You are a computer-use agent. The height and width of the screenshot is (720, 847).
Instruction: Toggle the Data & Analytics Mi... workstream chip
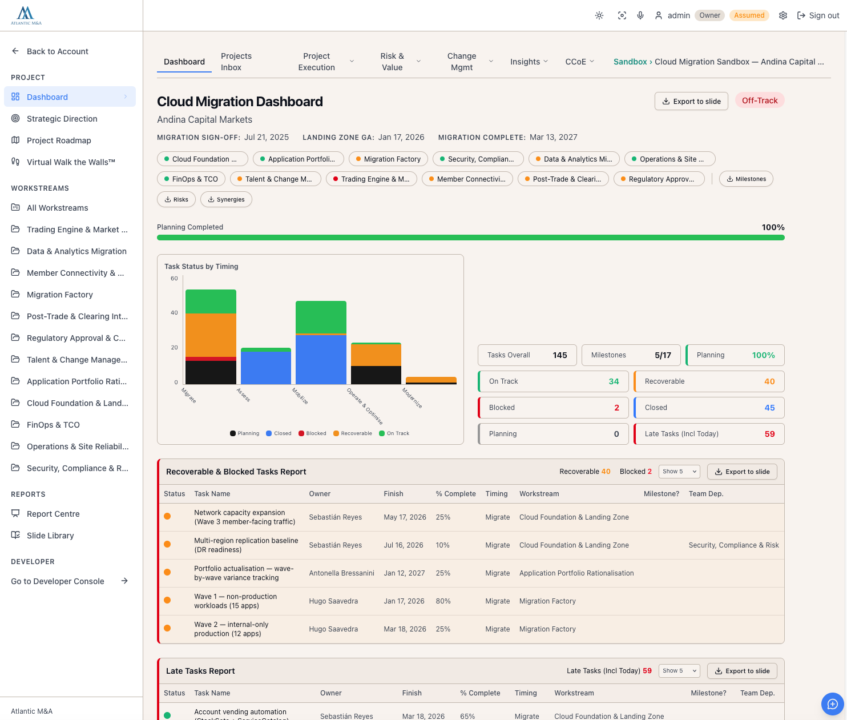pyautogui.click(x=574, y=159)
